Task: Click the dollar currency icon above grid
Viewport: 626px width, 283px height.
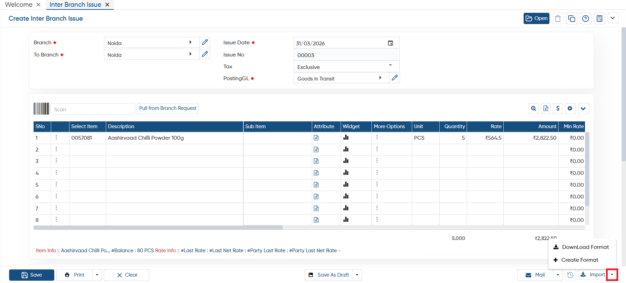Action: click(x=558, y=109)
